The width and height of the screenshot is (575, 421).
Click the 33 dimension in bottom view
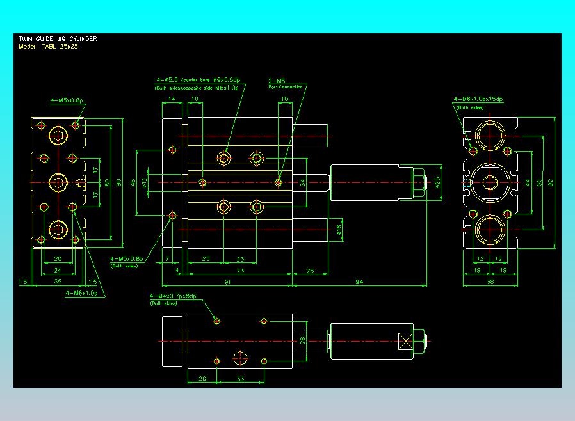click(x=240, y=379)
